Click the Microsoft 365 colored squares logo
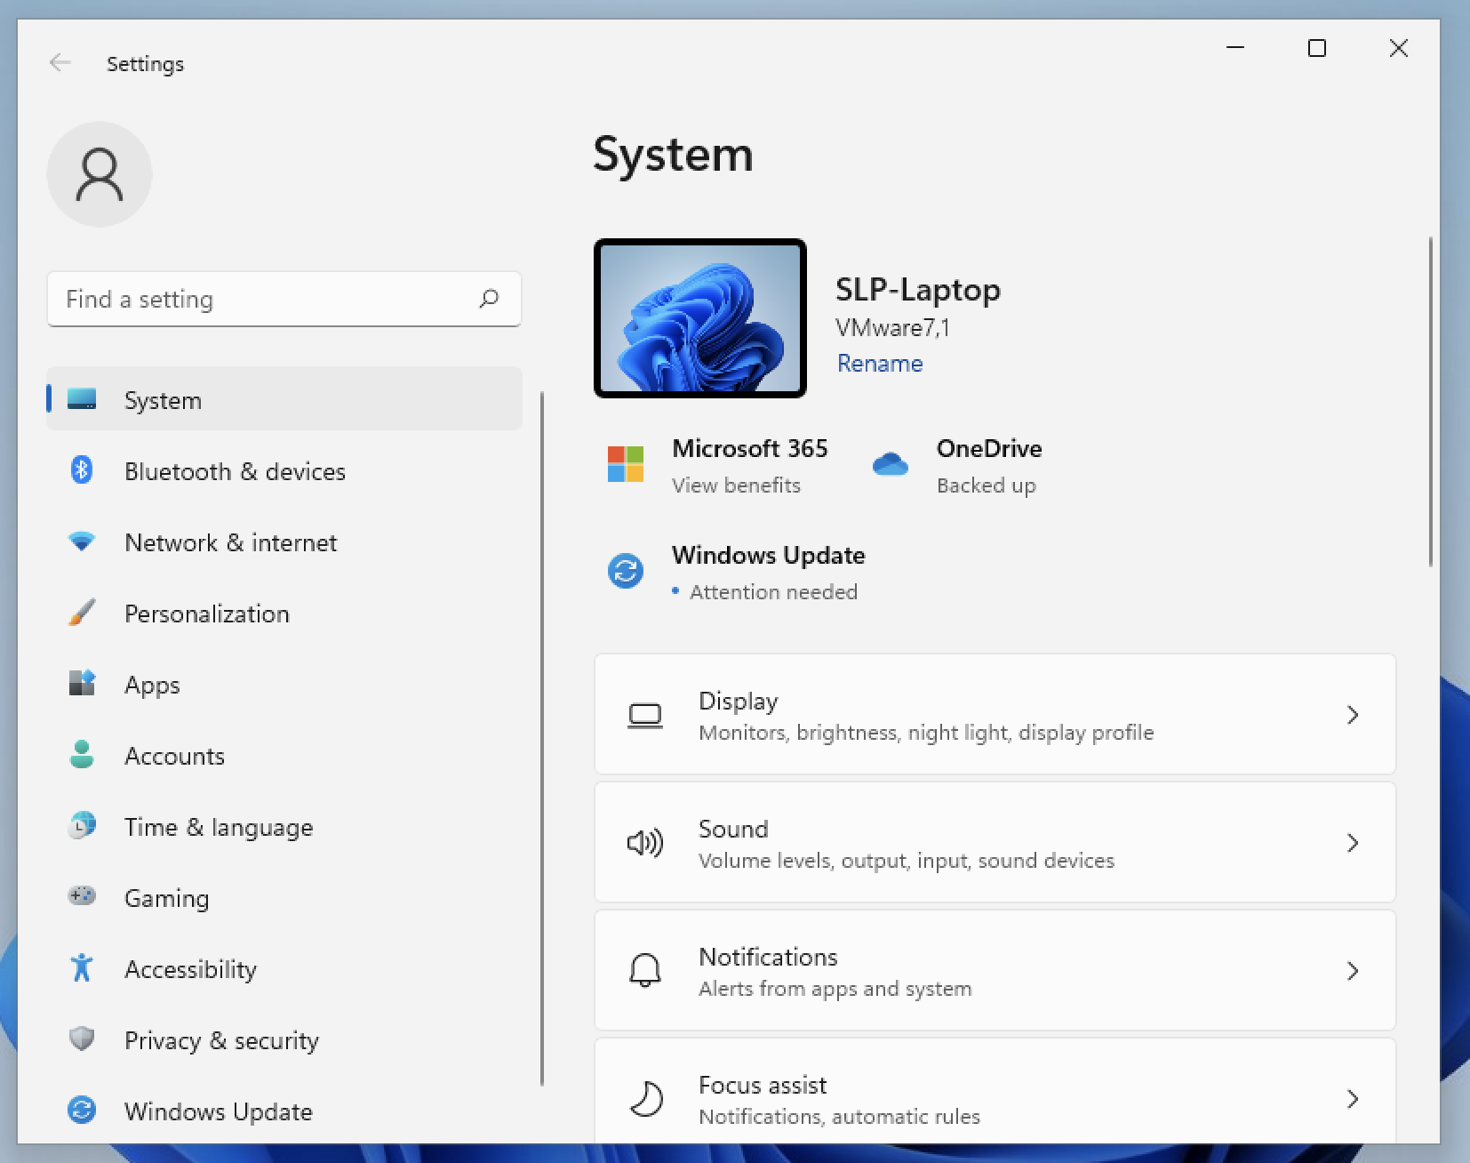The height and width of the screenshot is (1163, 1470). coord(626,464)
